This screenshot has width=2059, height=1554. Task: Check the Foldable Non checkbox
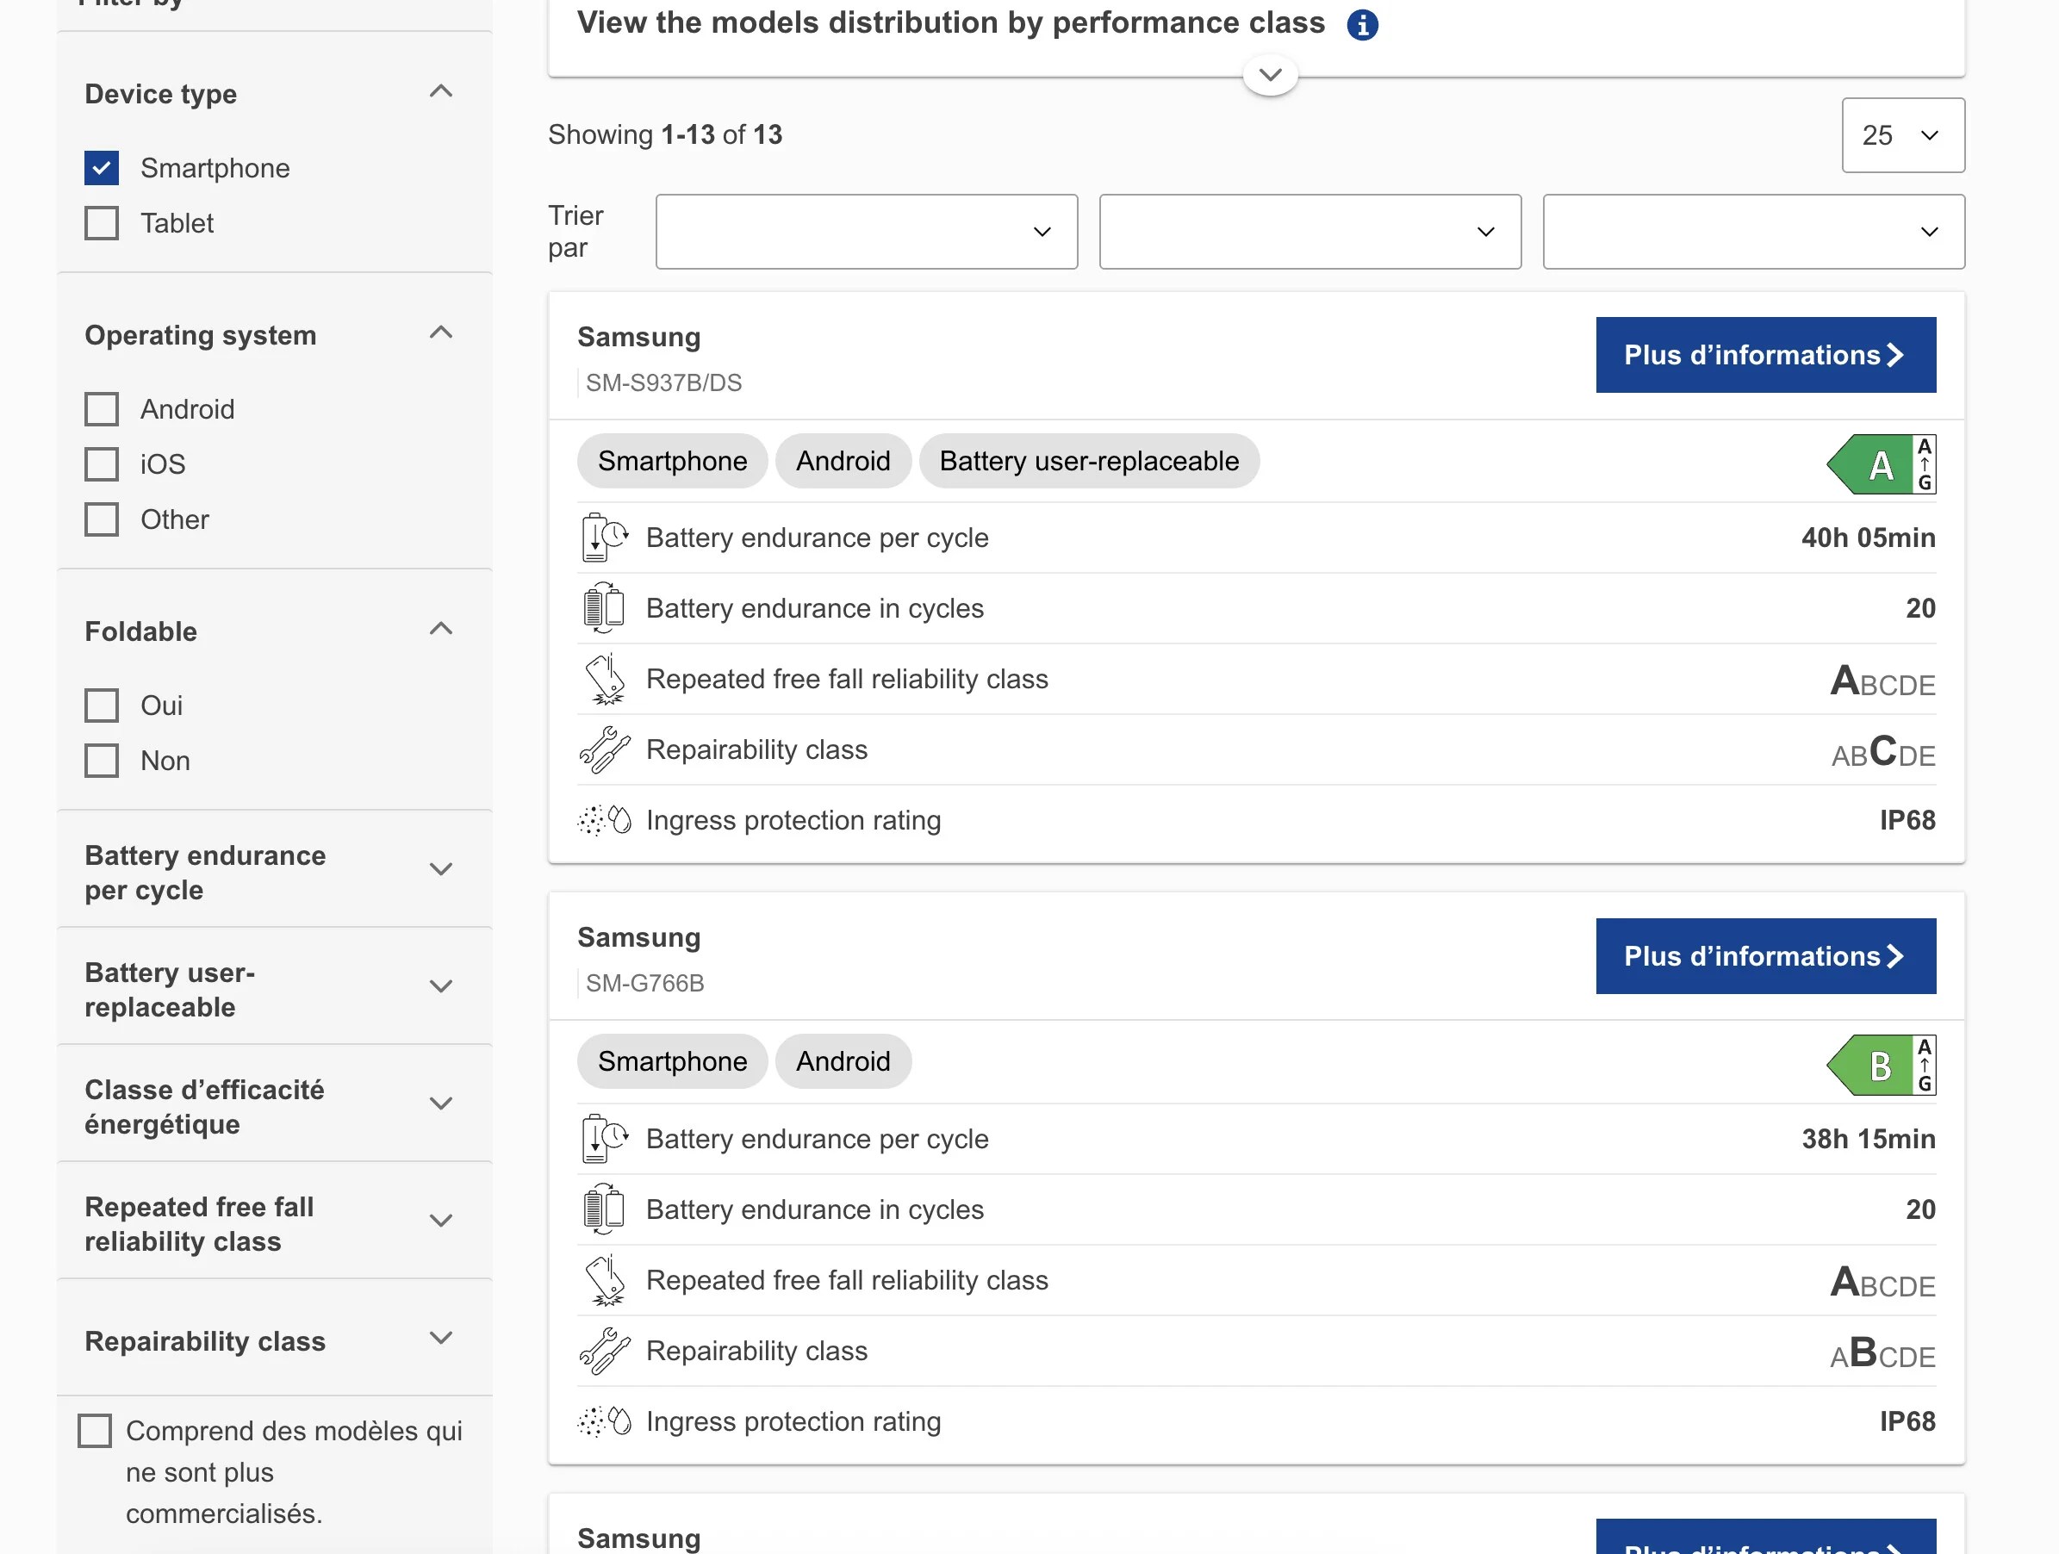(102, 761)
